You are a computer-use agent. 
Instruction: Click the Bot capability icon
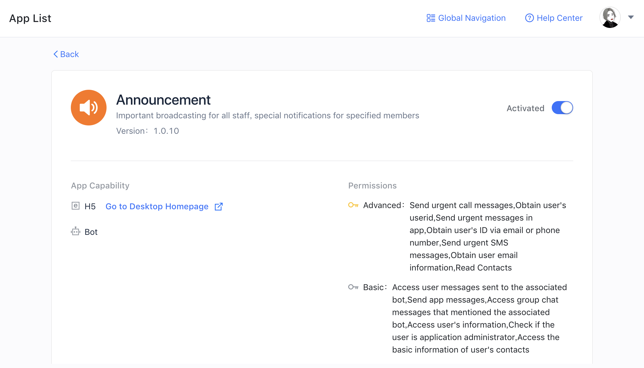click(75, 231)
